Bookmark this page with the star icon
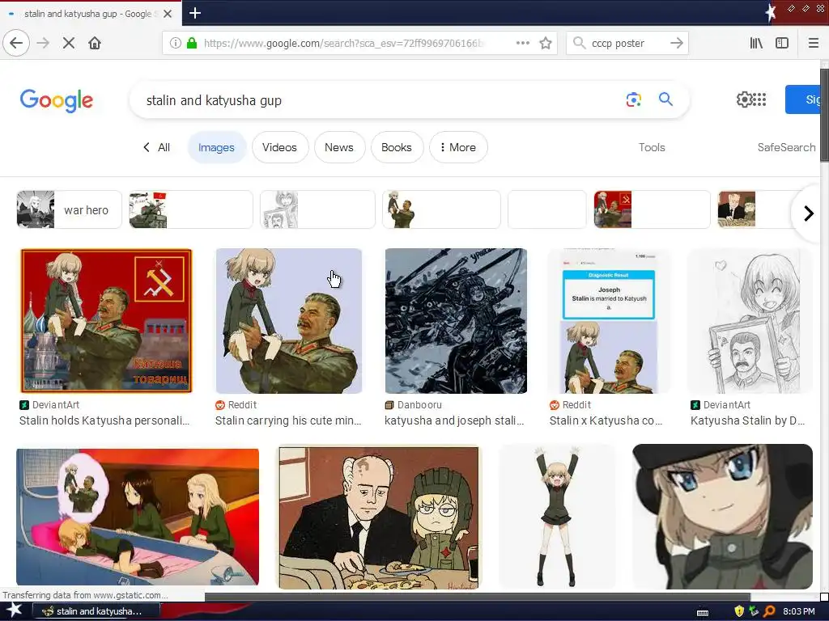 click(546, 43)
